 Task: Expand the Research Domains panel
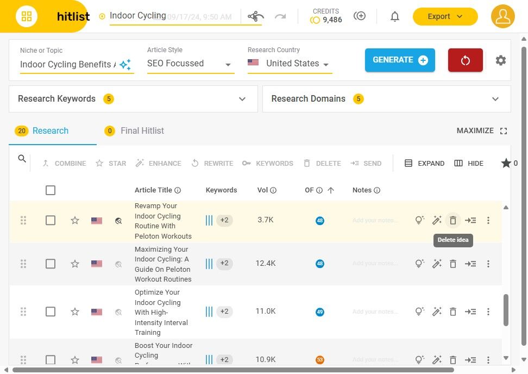click(x=386, y=99)
